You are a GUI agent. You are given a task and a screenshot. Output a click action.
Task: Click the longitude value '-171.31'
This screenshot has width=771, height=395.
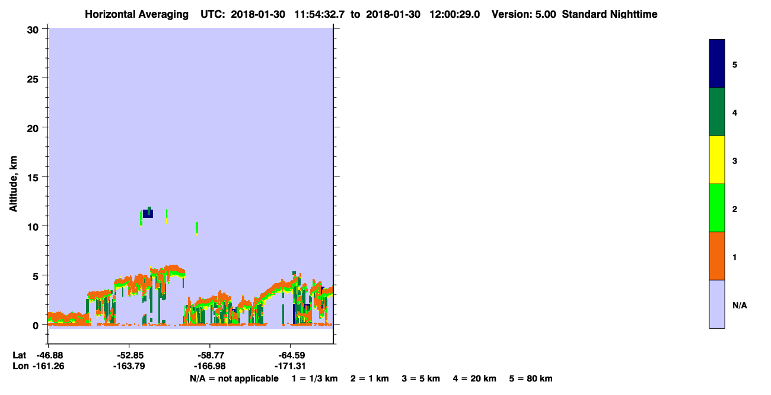pyautogui.click(x=290, y=367)
